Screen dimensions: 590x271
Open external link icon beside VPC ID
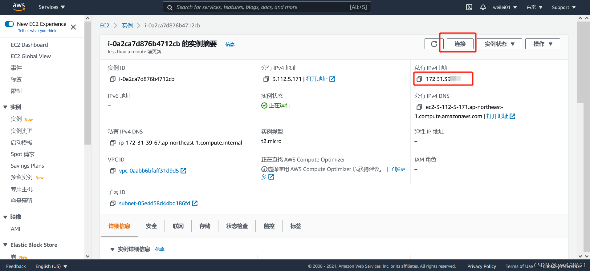(183, 171)
